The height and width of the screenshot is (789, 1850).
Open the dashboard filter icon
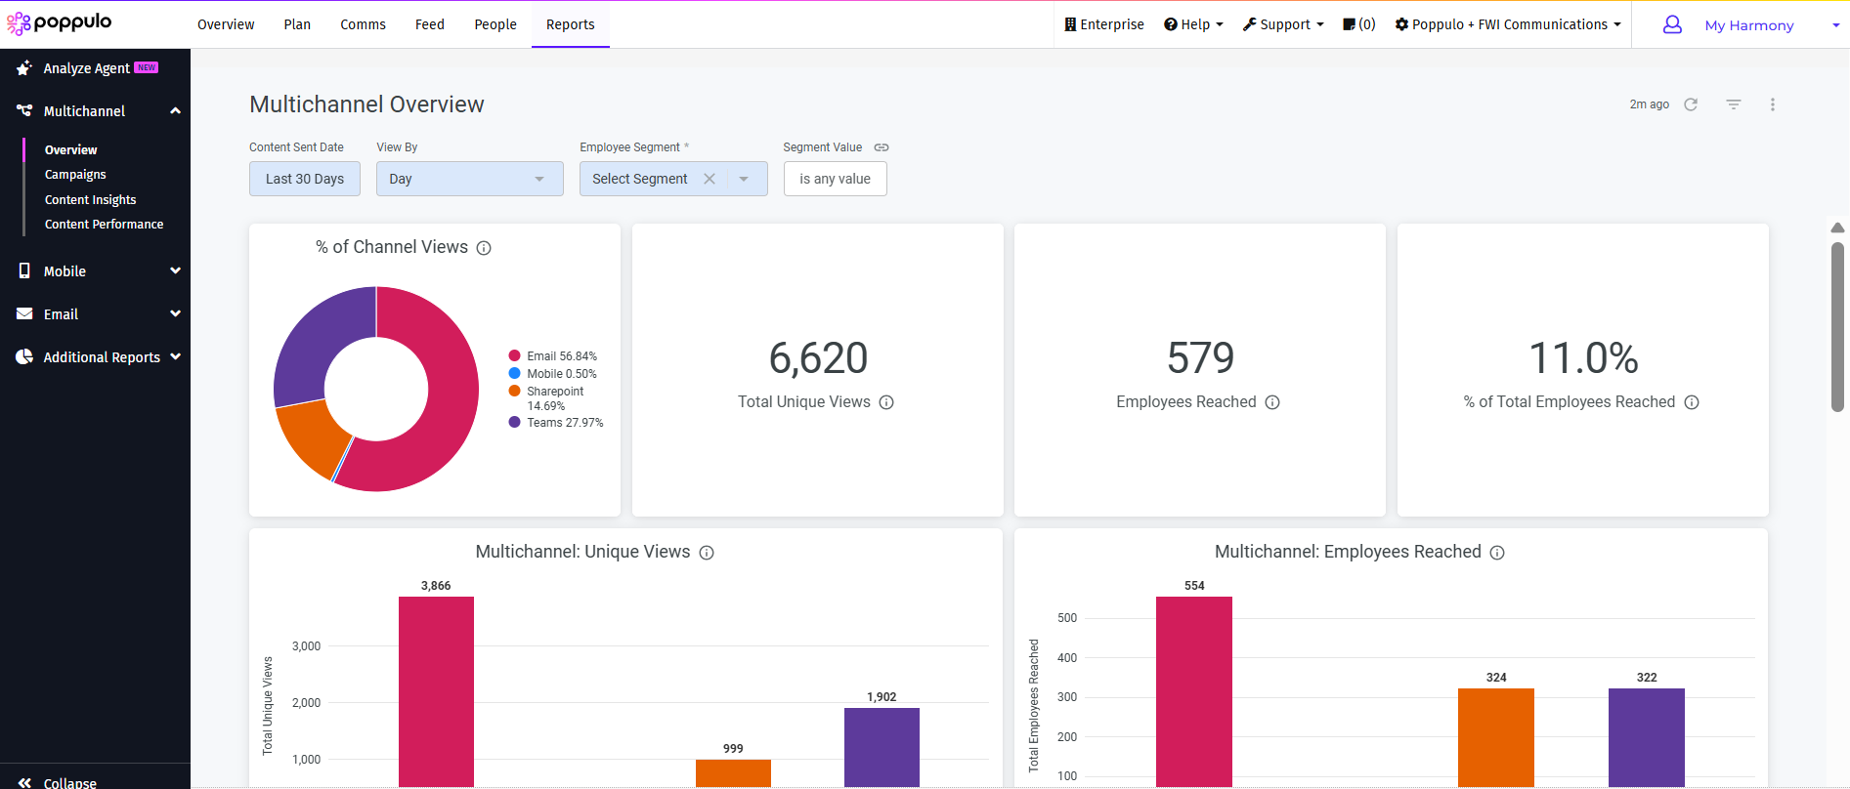[x=1733, y=104]
